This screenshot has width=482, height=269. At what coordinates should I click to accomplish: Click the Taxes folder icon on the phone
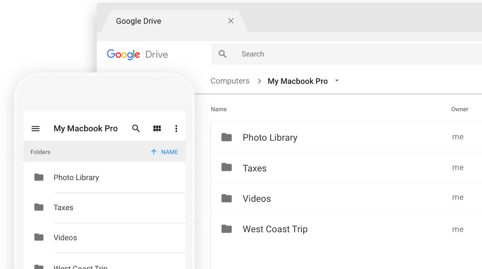(39, 207)
